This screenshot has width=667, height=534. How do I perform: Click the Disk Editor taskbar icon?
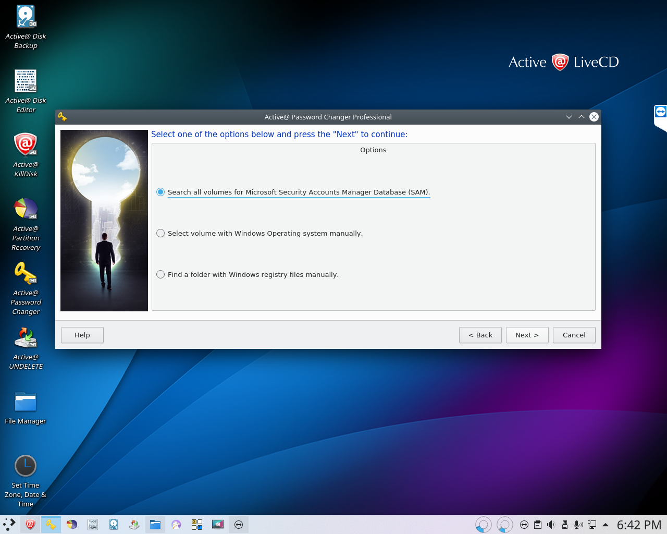93,525
